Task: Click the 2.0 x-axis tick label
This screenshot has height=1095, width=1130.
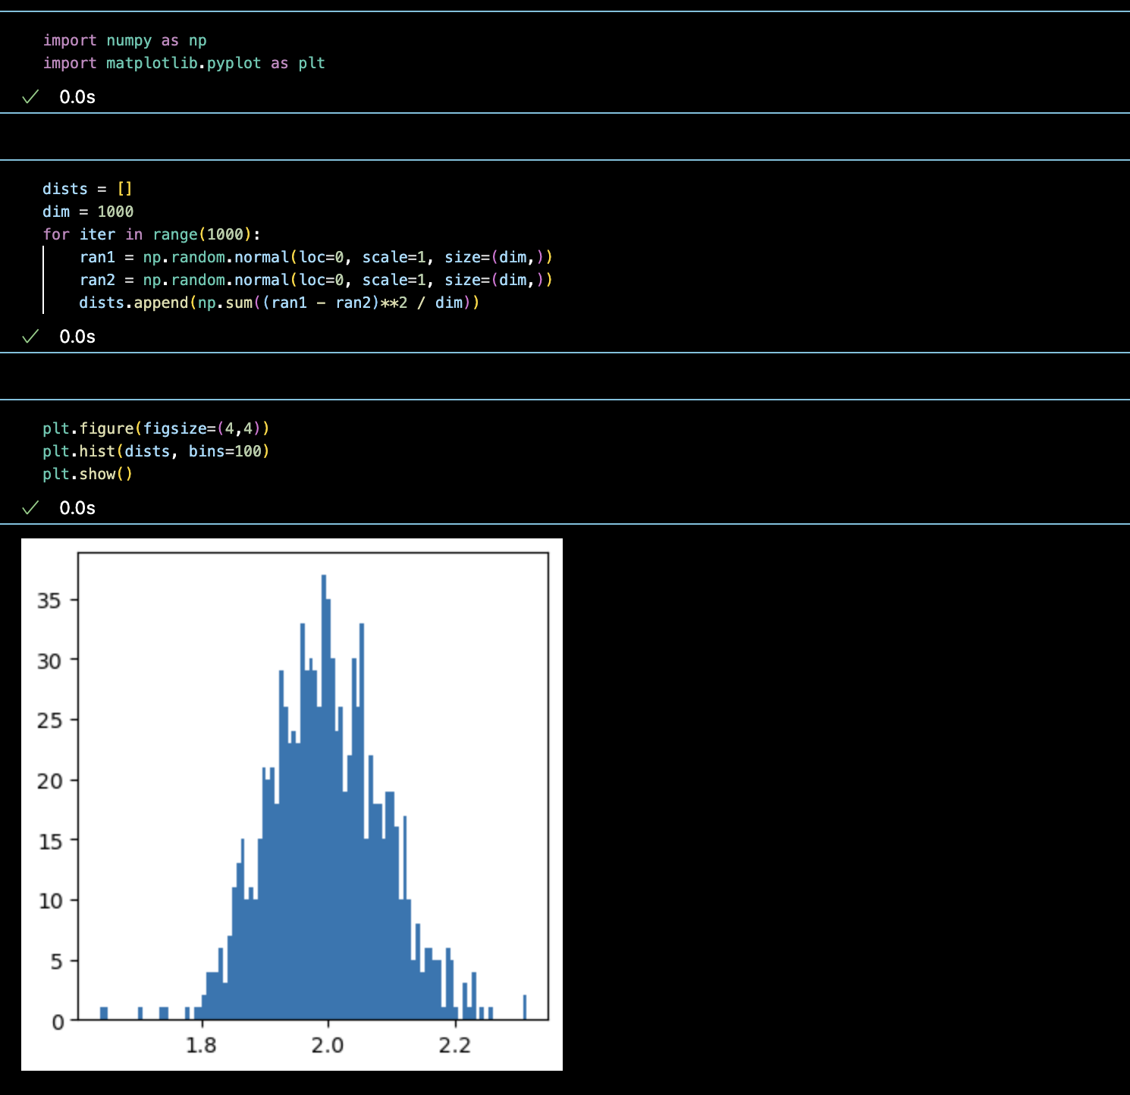Action: pos(328,1046)
